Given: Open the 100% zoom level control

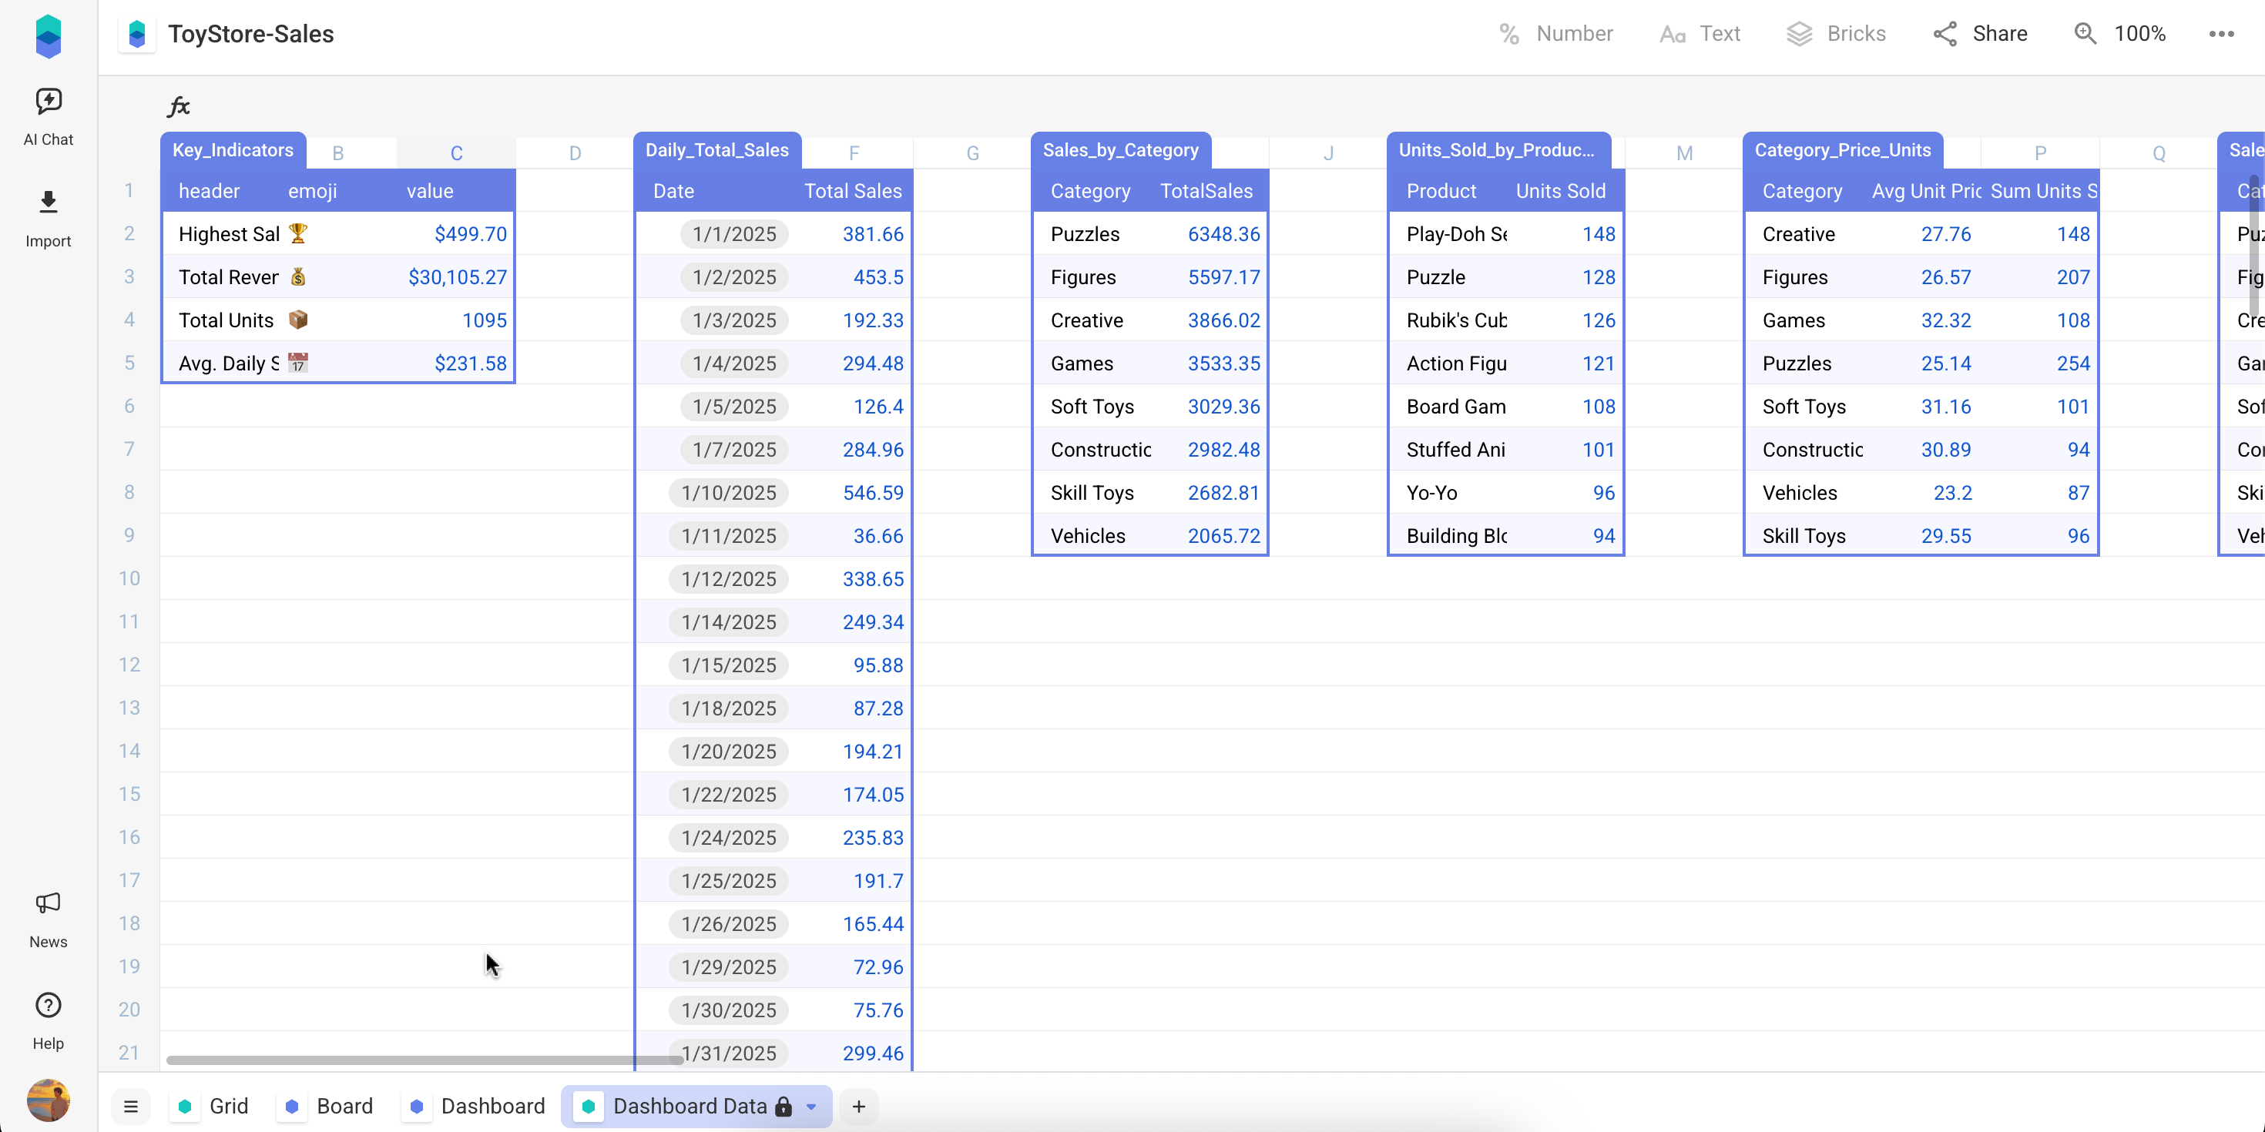Looking at the screenshot, I should [x=2121, y=33].
